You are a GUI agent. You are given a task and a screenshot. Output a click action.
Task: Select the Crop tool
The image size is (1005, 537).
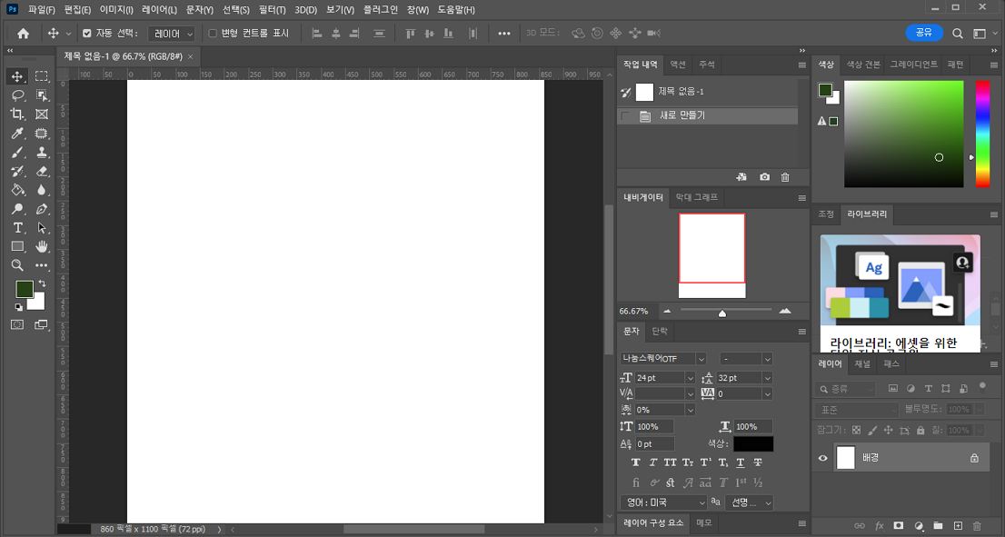(17, 114)
